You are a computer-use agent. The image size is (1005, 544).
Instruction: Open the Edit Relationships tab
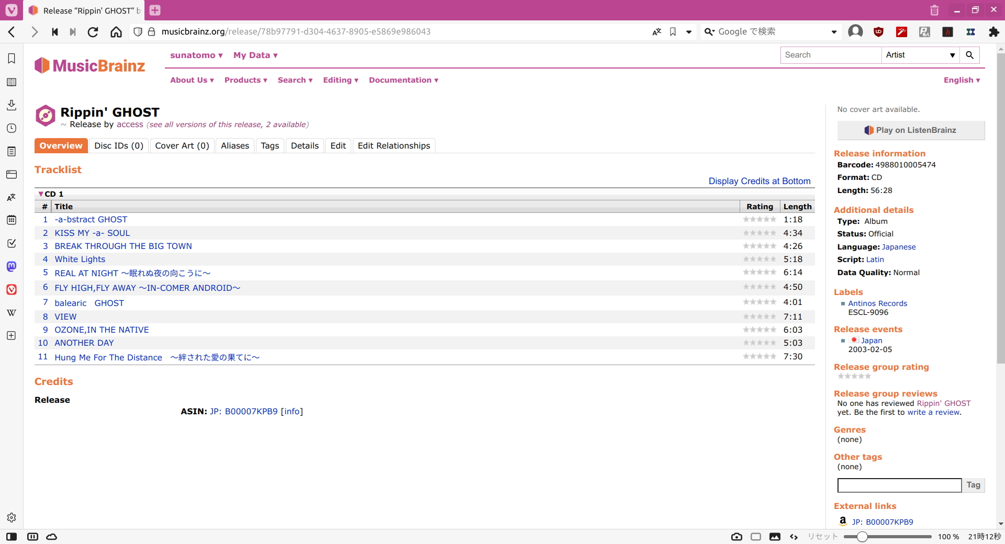[394, 146]
